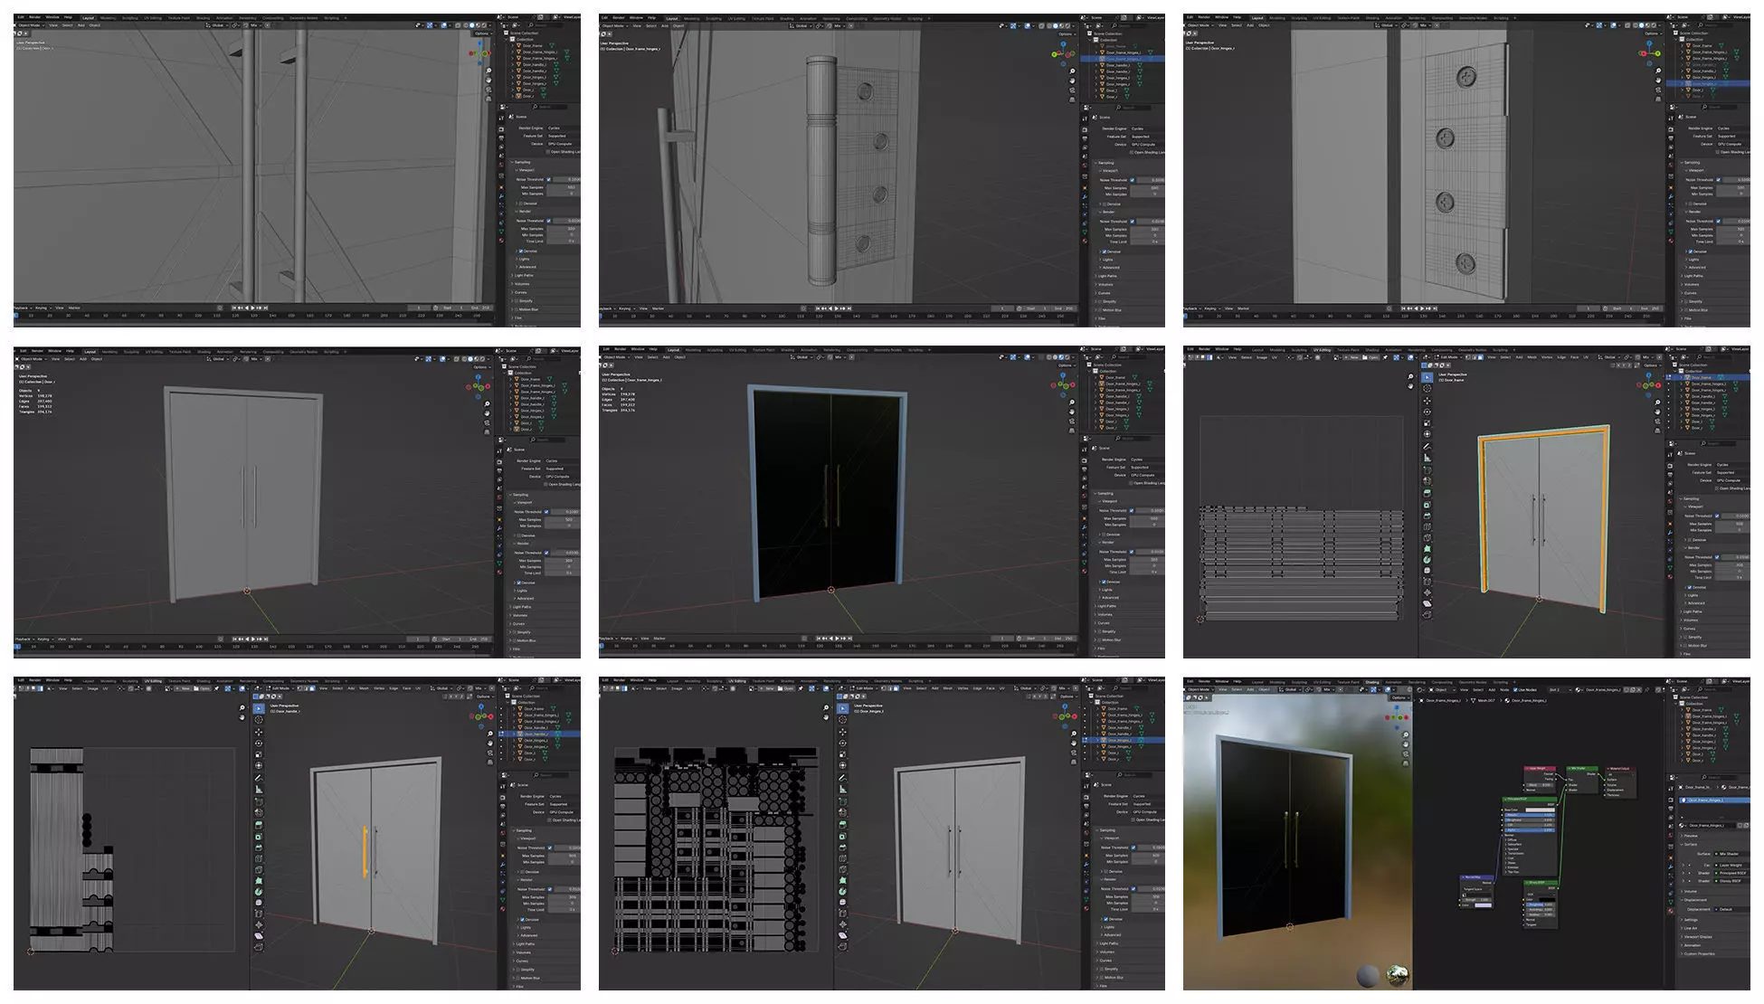1764x1004 pixels.
Task: Pick Transform tool in orange handle UV screenshot
Action: click(x=259, y=765)
